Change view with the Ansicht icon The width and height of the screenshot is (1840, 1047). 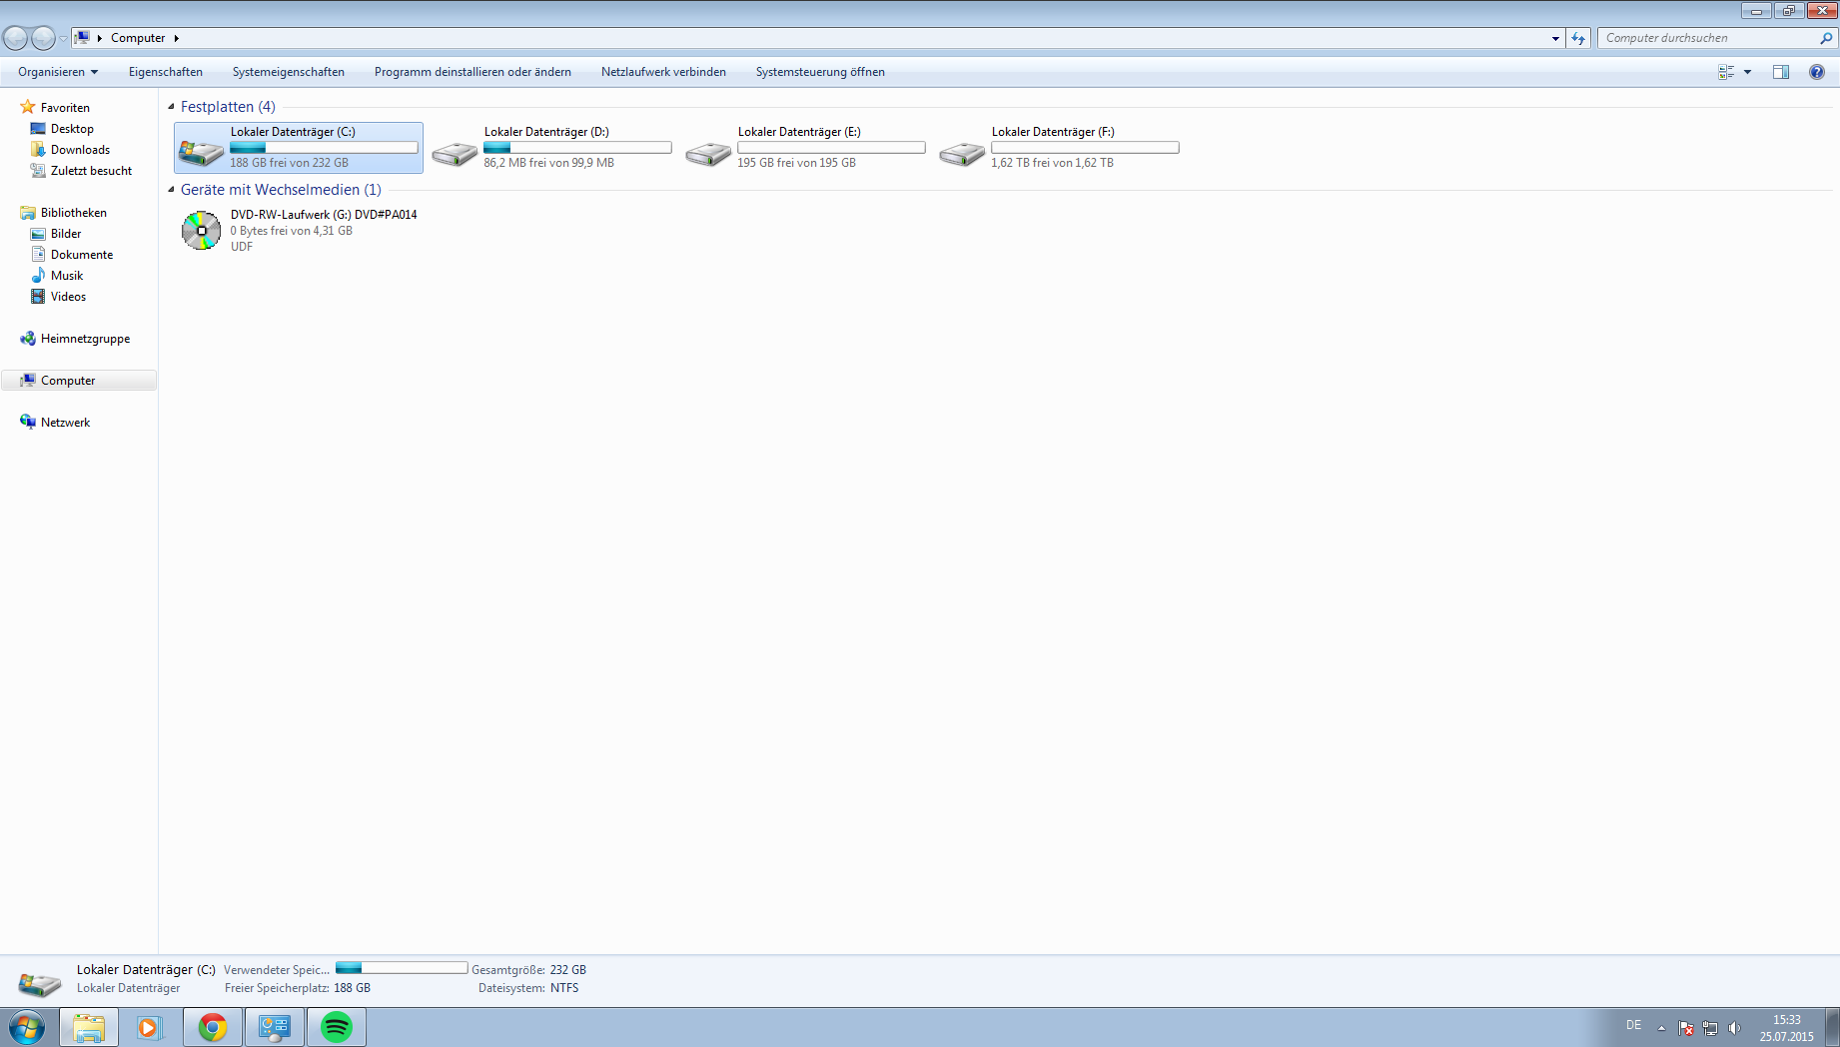tap(1726, 72)
